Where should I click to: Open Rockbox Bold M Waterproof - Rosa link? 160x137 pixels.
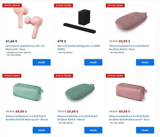(129, 118)
